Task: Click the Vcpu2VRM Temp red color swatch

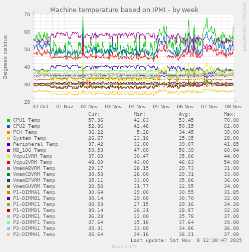Action: (x=9, y=162)
